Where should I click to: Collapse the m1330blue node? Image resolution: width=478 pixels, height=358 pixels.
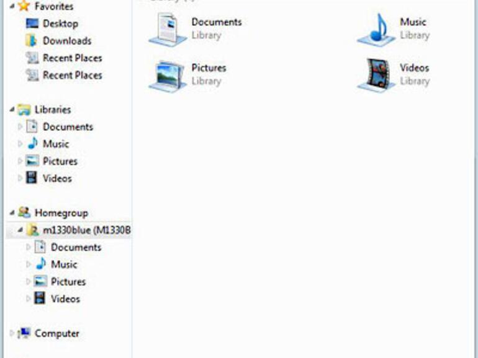(20, 230)
